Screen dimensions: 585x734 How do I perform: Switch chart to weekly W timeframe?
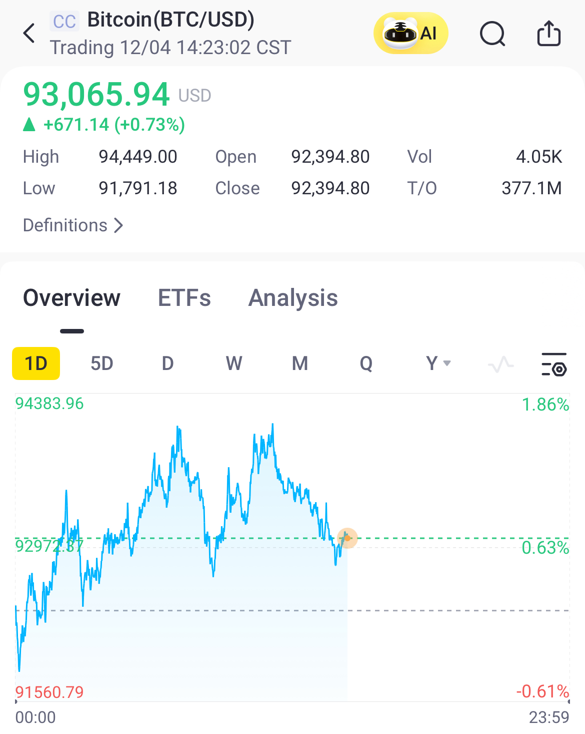(234, 363)
